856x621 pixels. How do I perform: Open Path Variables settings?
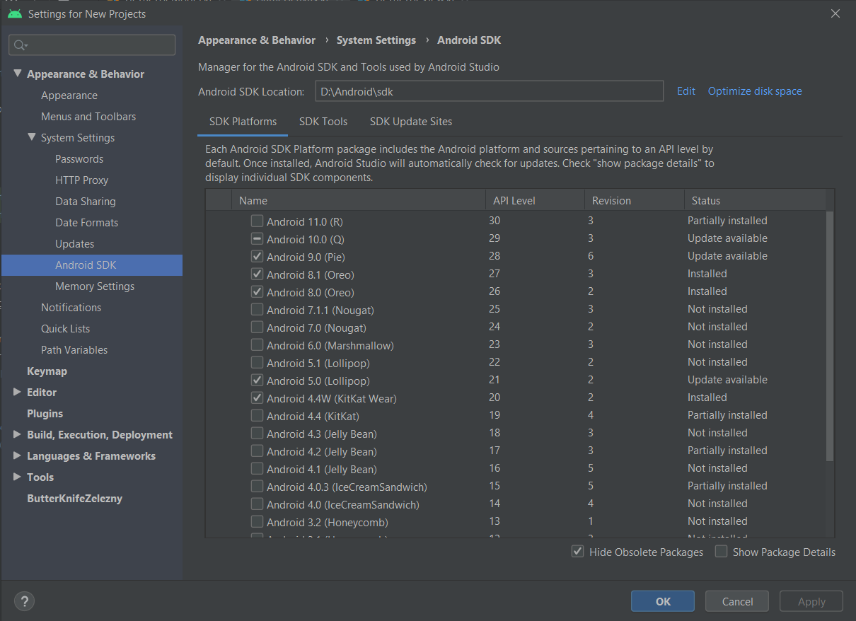[x=74, y=350]
